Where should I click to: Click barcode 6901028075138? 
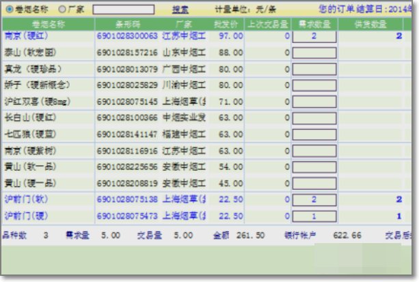(x=127, y=199)
